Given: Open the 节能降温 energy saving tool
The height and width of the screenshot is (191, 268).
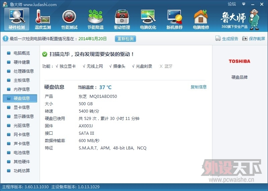Looking at the screenshot, I should (95, 19).
